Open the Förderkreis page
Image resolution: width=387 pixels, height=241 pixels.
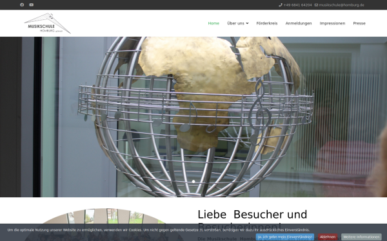[x=267, y=23]
